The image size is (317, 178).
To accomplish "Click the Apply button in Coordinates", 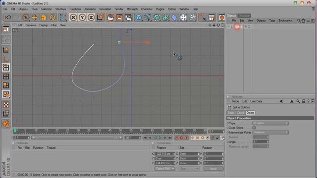I will click(x=213, y=169).
